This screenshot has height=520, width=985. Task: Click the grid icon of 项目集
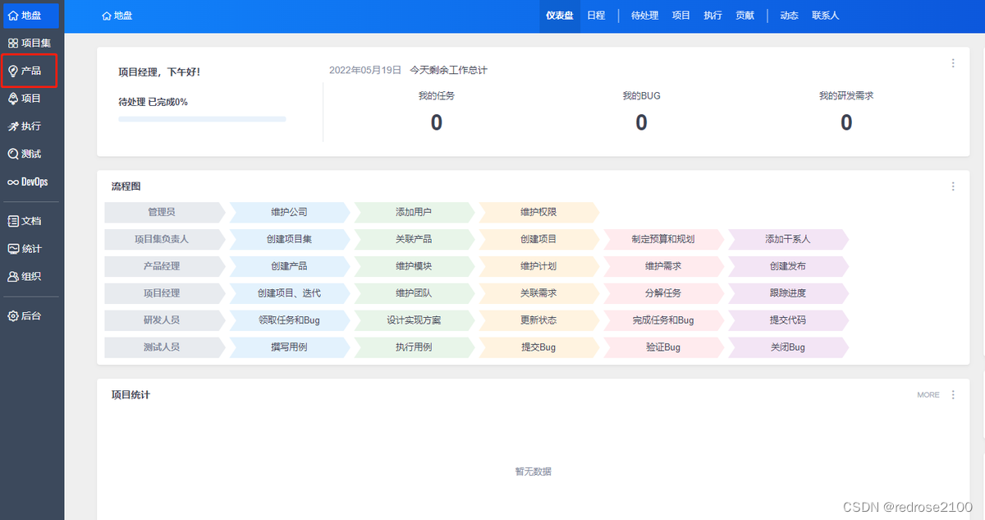pyautogui.click(x=13, y=43)
